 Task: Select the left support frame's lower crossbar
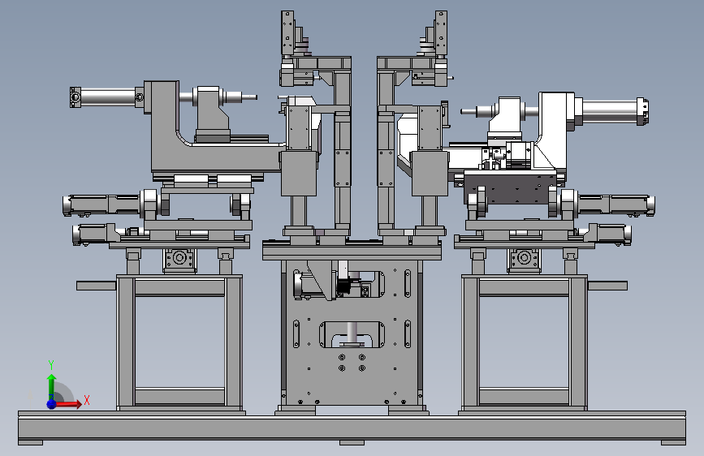coord(179,396)
